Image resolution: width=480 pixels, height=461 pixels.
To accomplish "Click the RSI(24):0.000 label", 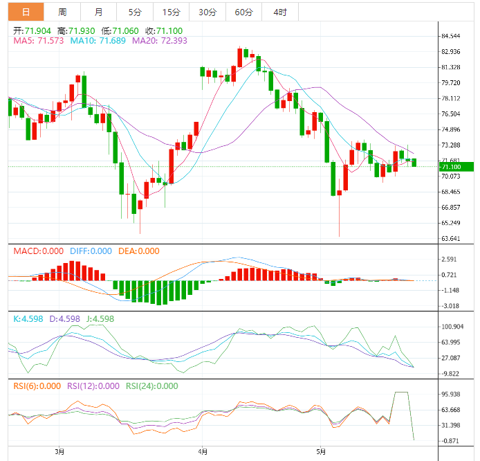I will [x=152, y=386].
